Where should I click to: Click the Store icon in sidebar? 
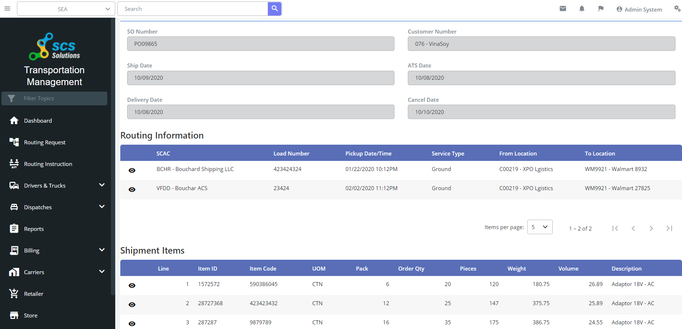coord(14,315)
